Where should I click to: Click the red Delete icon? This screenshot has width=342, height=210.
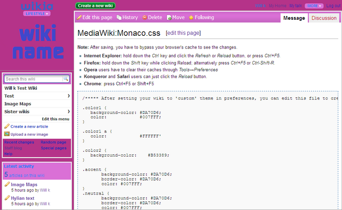tap(145, 18)
